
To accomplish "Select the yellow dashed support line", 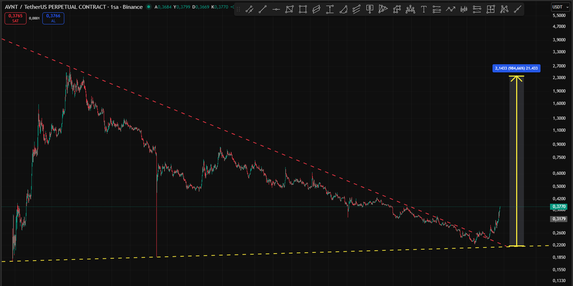I will click(275, 254).
